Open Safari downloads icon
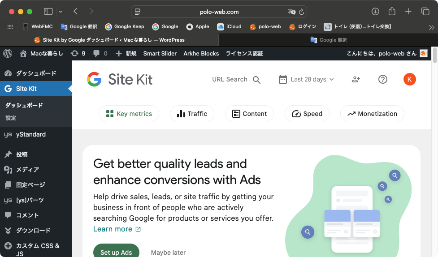The width and height of the screenshot is (438, 257). [x=375, y=12]
